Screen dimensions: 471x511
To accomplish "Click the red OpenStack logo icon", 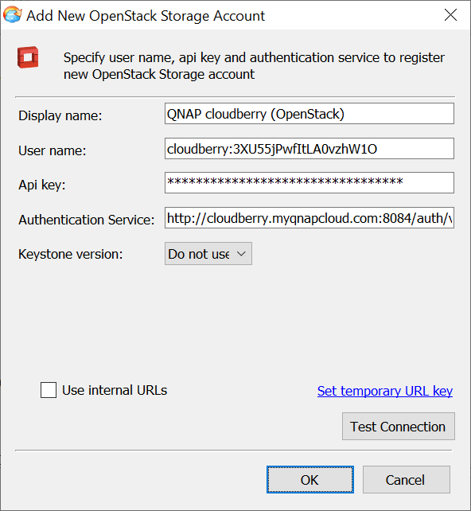I will coord(28,57).
